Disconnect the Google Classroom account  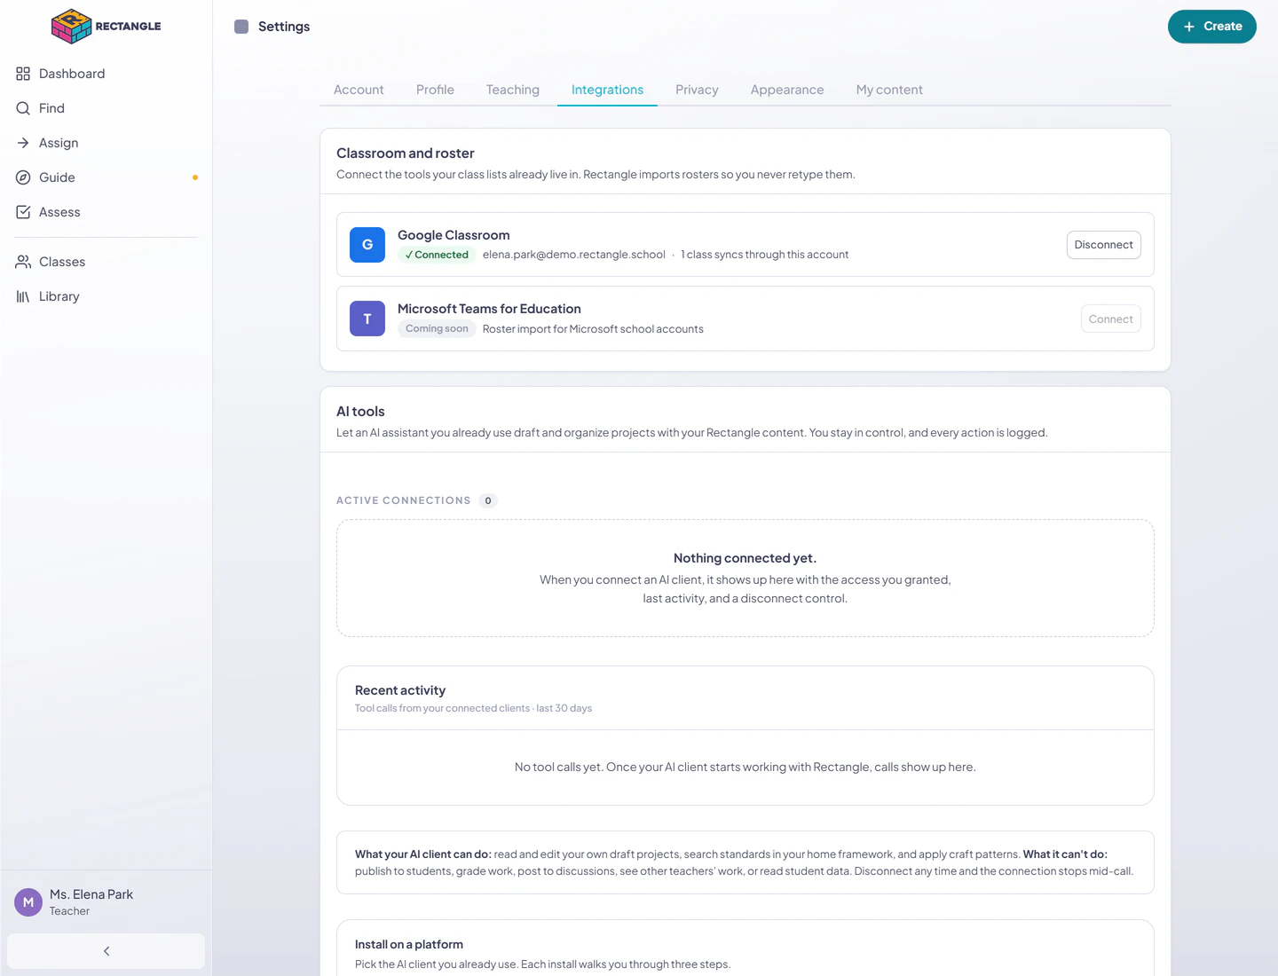tap(1104, 245)
